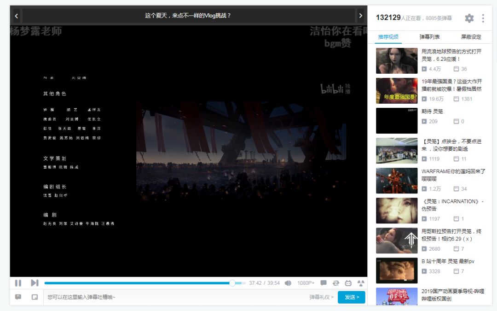This screenshot has width=497, height=311.
Task: Open thumbnail for 19年最强国漫 video
Action: [397, 91]
